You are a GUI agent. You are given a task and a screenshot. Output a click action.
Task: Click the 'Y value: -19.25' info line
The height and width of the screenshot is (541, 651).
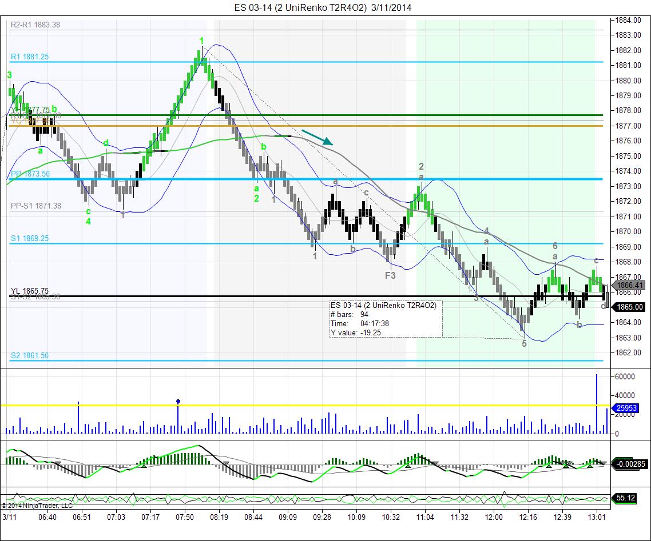(x=355, y=332)
